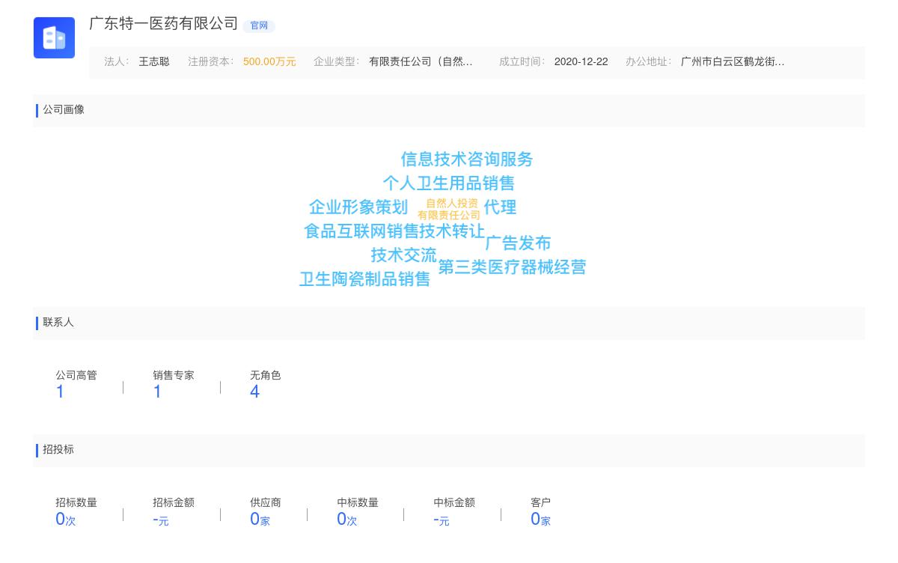Click founding date 2020-12-22
The width and height of the screenshot is (898, 563).
pyautogui.click(x=581, y=62)
